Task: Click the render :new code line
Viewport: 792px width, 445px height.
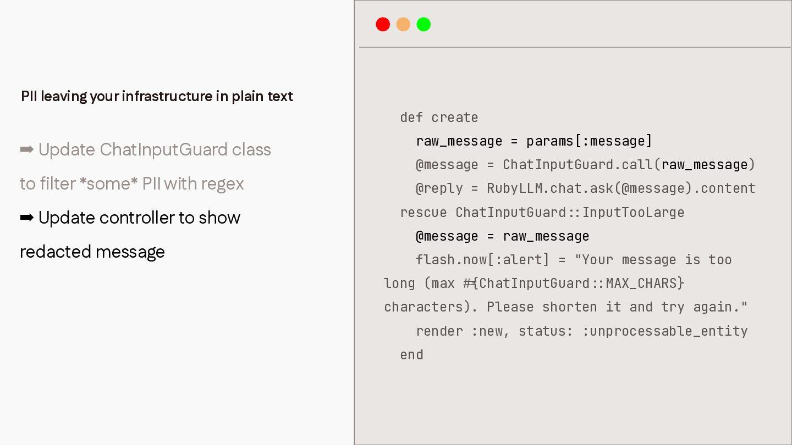Action: click(x=582, y=331)
